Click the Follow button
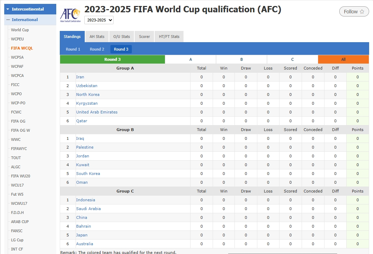Screen dimensions: 373x254 [x=354, y=11]
